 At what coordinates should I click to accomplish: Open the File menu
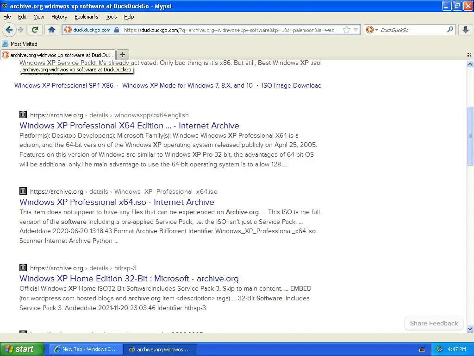click(x=7, y=17)
